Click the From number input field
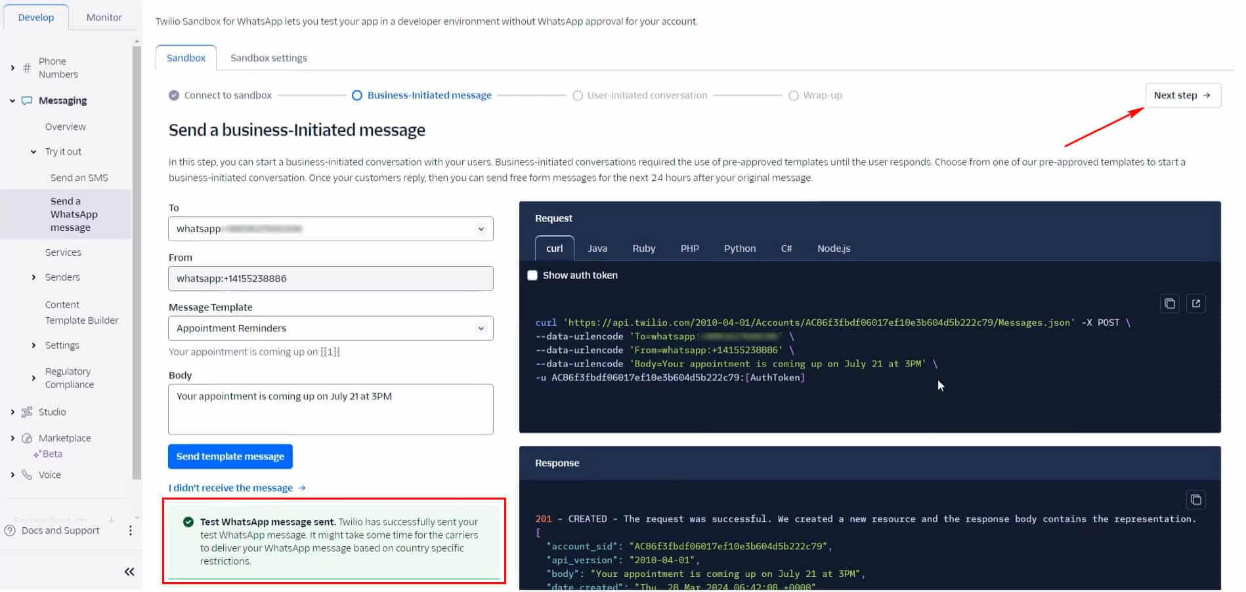The image size is (1246, 592). 331,279
